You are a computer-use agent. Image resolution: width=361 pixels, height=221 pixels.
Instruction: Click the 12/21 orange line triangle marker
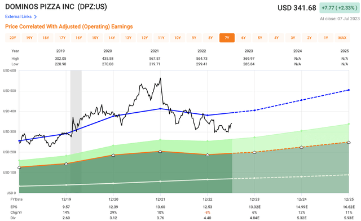[160, 151]
